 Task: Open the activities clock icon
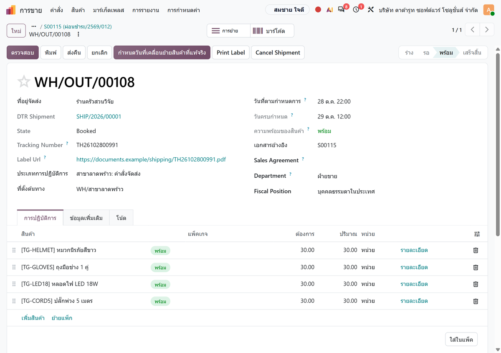[x=357, y=9]
